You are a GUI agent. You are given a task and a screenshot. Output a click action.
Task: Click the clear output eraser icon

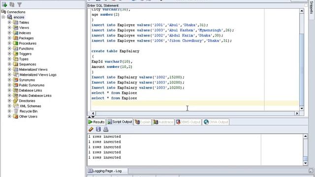coord(91,129)
